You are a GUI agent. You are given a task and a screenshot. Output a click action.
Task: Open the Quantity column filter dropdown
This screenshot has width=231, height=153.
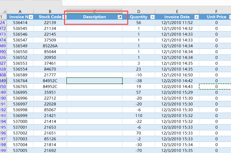[x=152, y=17]
